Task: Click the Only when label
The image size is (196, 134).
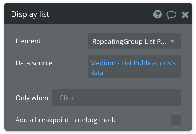Action: click(x=32, y=98)
